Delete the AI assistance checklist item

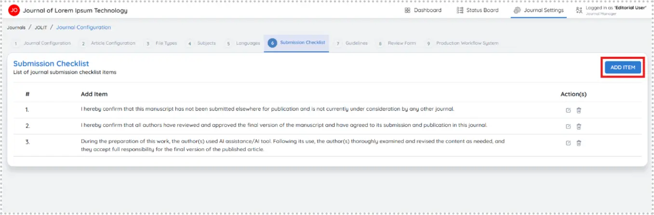click(x=579, y=143)
